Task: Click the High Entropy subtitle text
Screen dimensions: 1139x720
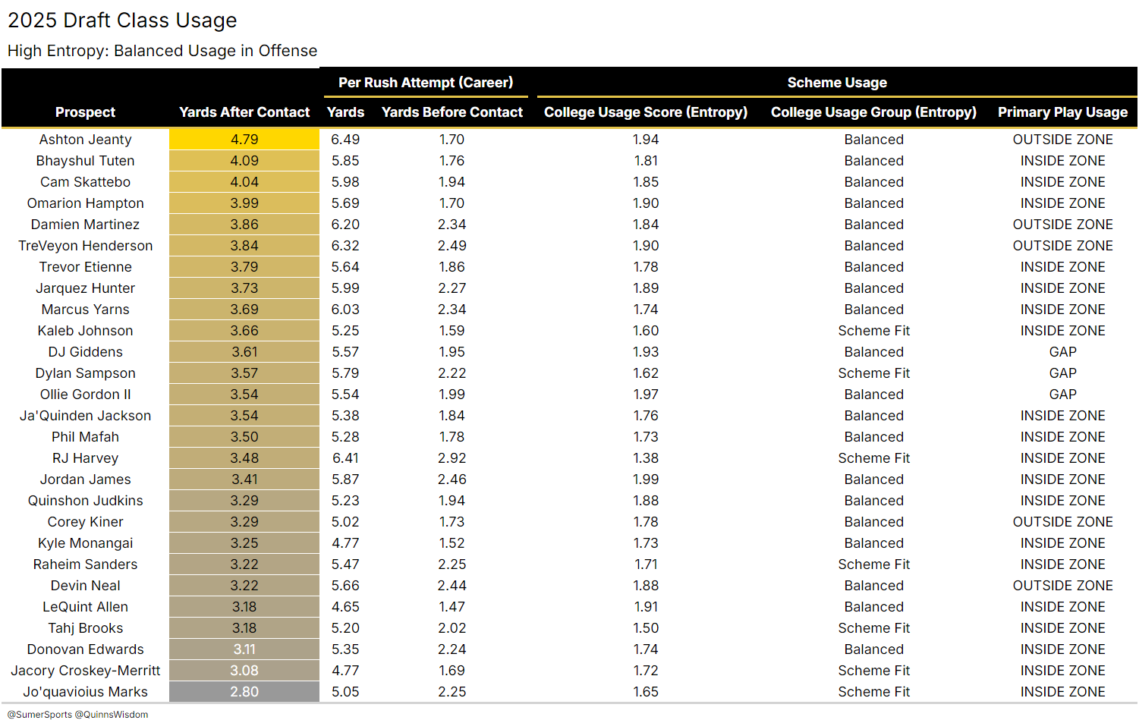Action: [x=162, y=51]
